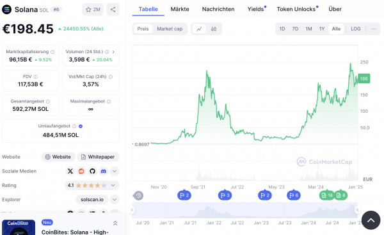This screenshot has width=384, height=235.
Task: Open the Whitepaper link
Action: pos(98,157)
